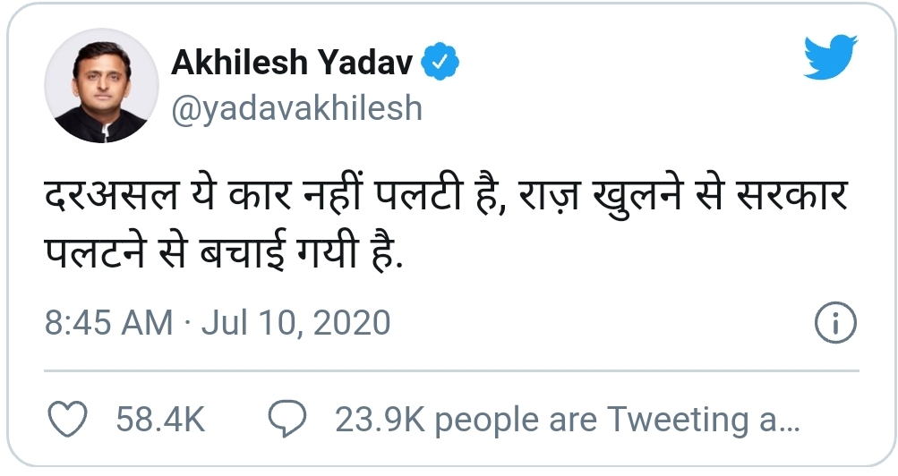Screen dimensions: 898x476
Task: Click the "8:45 AM" tweet time
Action: (x=108, y=322)
